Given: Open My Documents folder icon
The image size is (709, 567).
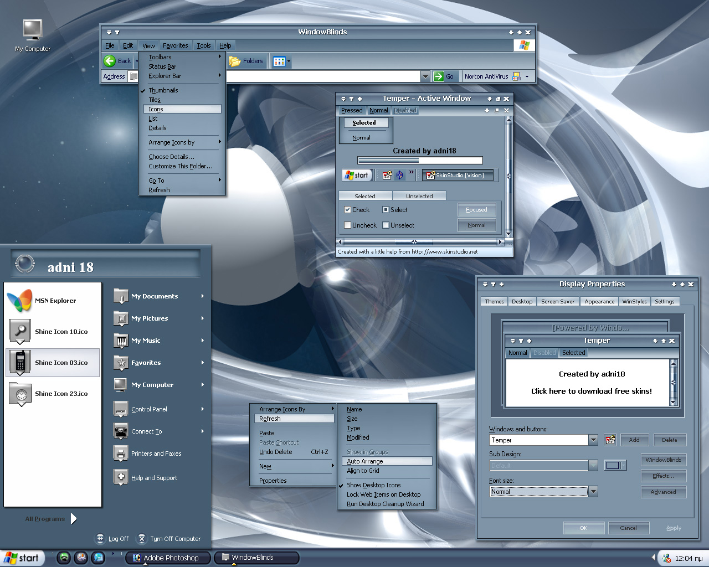Looking at the screenshot, I should (x=121, y=296).
